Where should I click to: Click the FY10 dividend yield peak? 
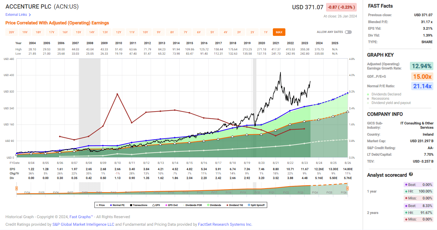pos(117,94)
